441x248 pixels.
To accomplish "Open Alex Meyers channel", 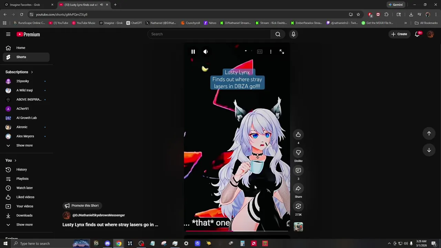I will point(26,136).
